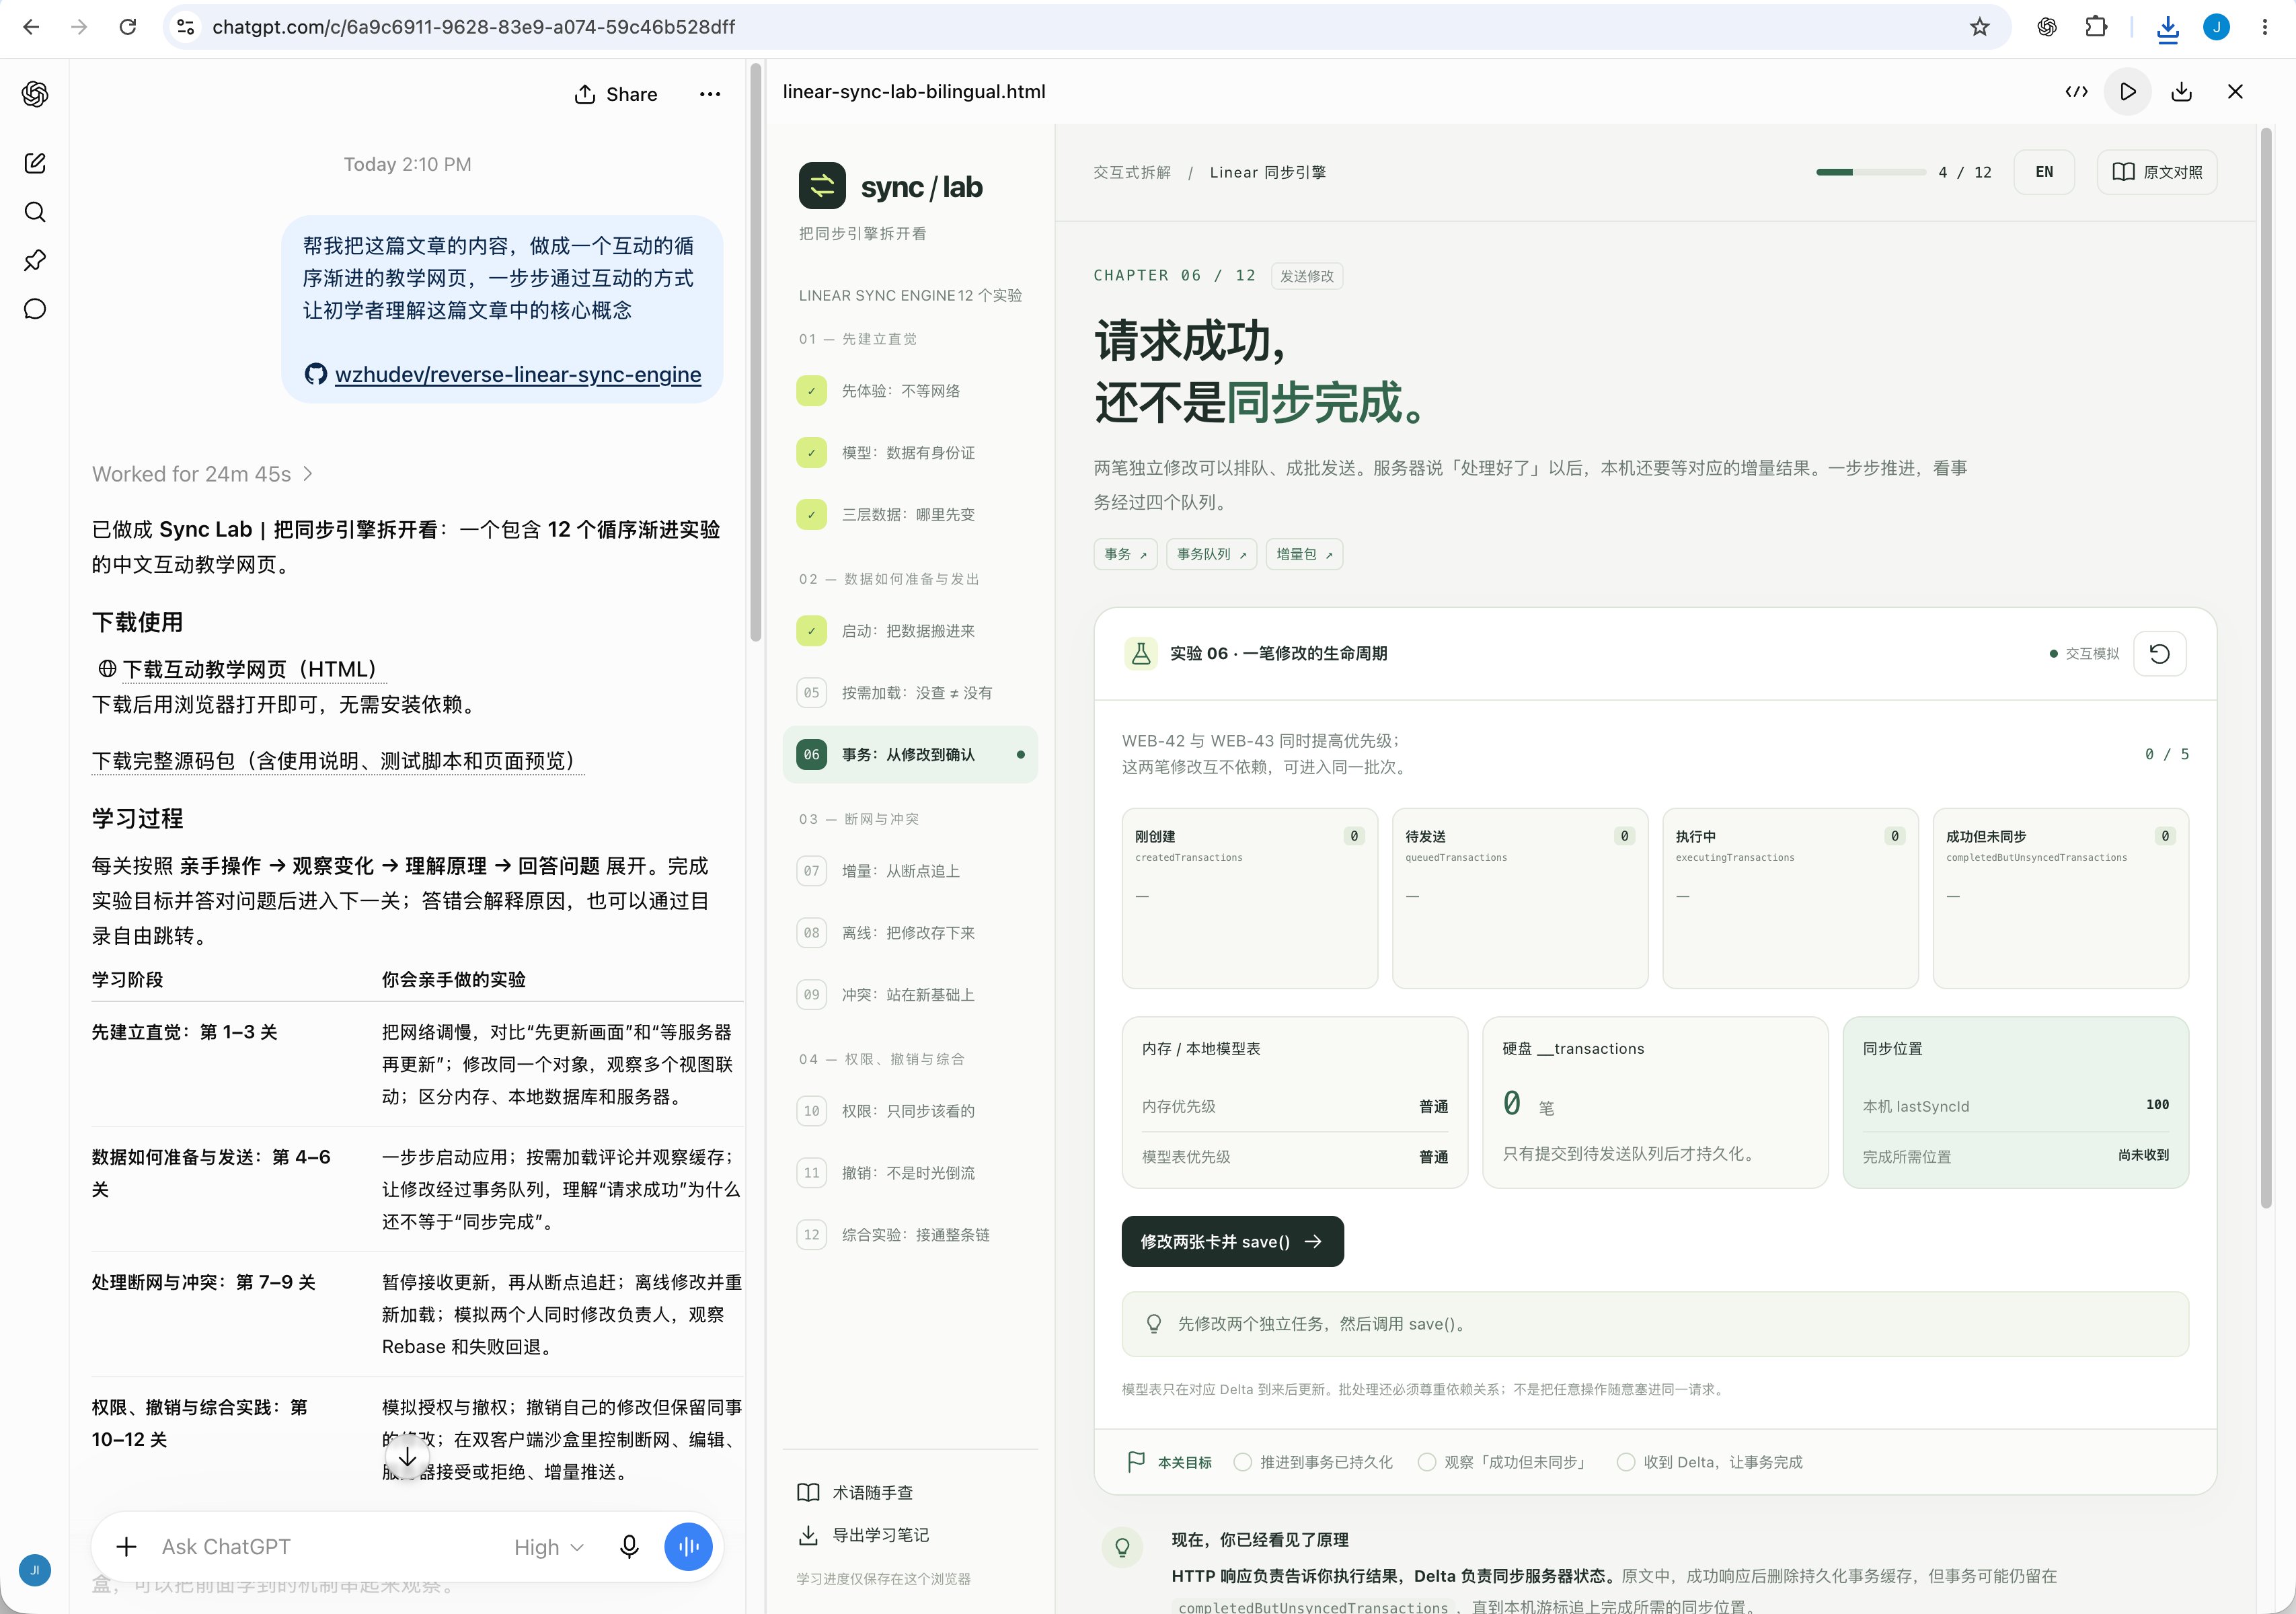
Task: Click the pin icon in left sidebar
Action: click(35, 260)
